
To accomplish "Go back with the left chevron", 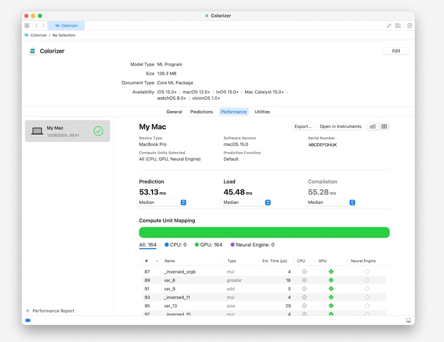I will pyautogui.click(x=36, y=26).
